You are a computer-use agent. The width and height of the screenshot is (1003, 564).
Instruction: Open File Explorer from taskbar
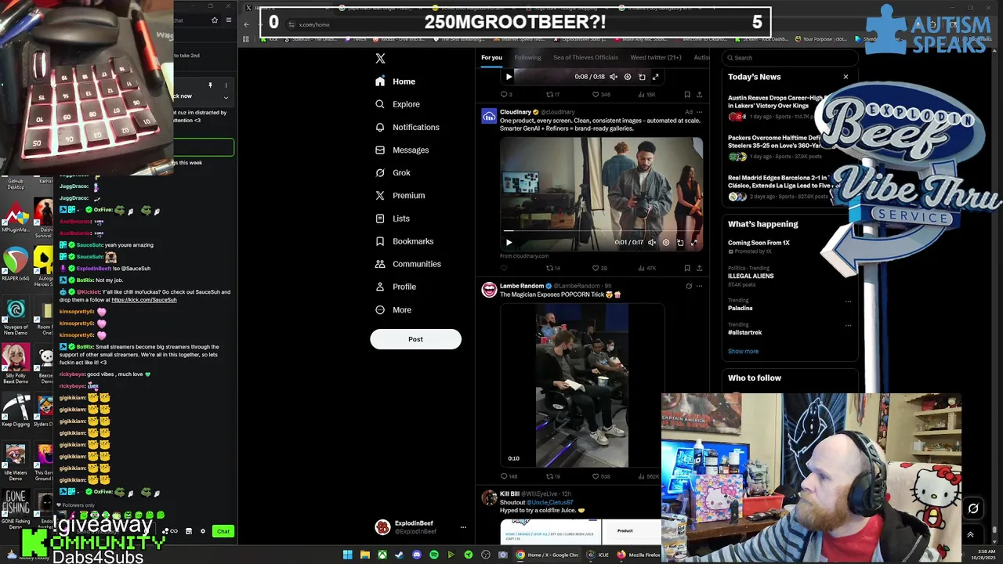pyautogui.click(x=364, y=555)
